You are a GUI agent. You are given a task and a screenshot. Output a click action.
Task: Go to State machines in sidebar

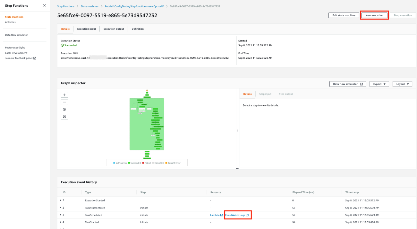(14, 17)
